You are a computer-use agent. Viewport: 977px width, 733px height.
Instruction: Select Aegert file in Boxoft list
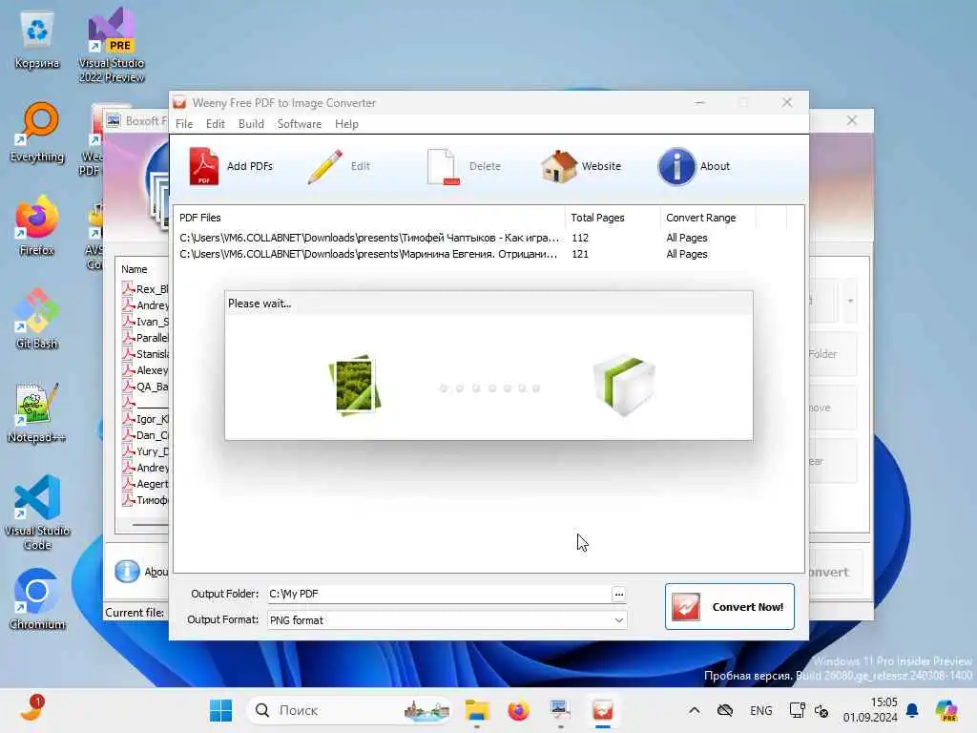click(x=145, y=484)
